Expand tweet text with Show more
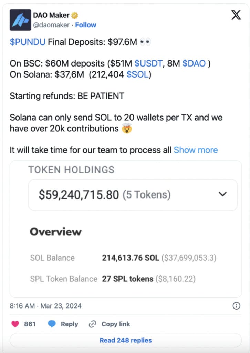The height and width of the screenshot is (353, 250). (x=196, y=150)
